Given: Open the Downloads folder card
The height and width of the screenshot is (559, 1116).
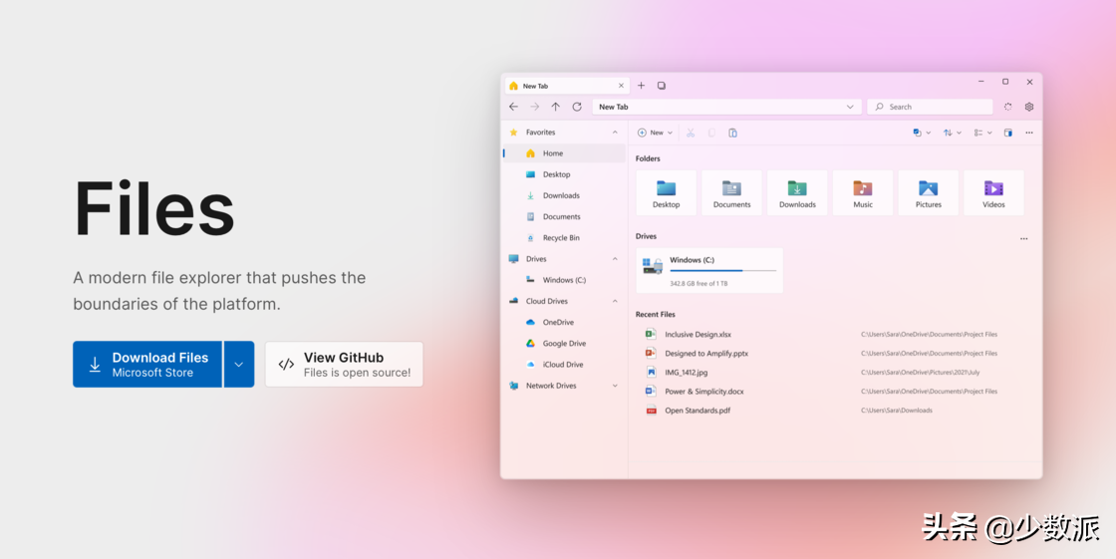Looking at the screenshot, I should [x=797, y=192].
